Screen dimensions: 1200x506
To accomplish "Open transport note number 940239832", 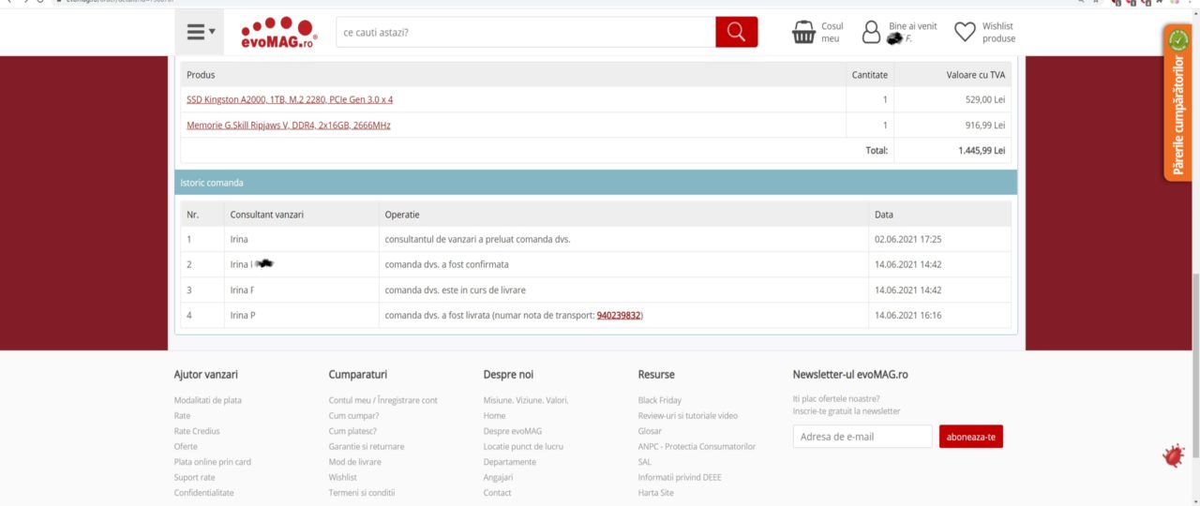I will 619,316.
